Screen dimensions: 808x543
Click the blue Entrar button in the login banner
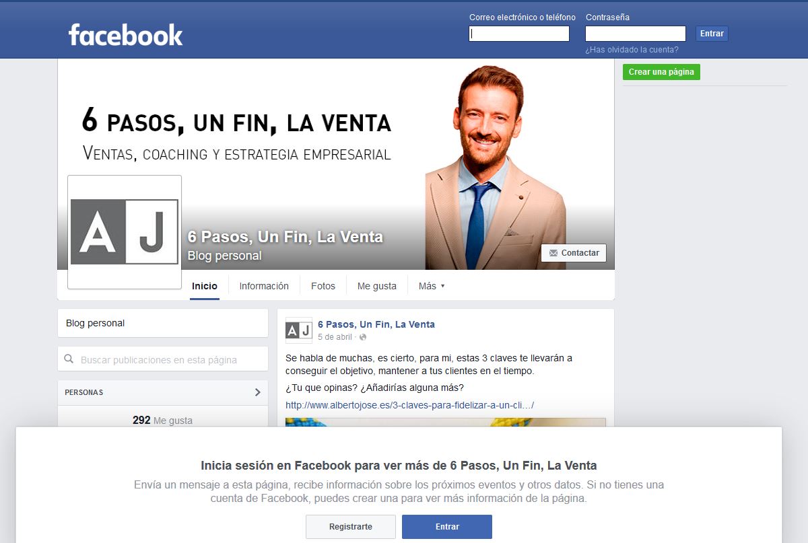[x=447, y=527]
